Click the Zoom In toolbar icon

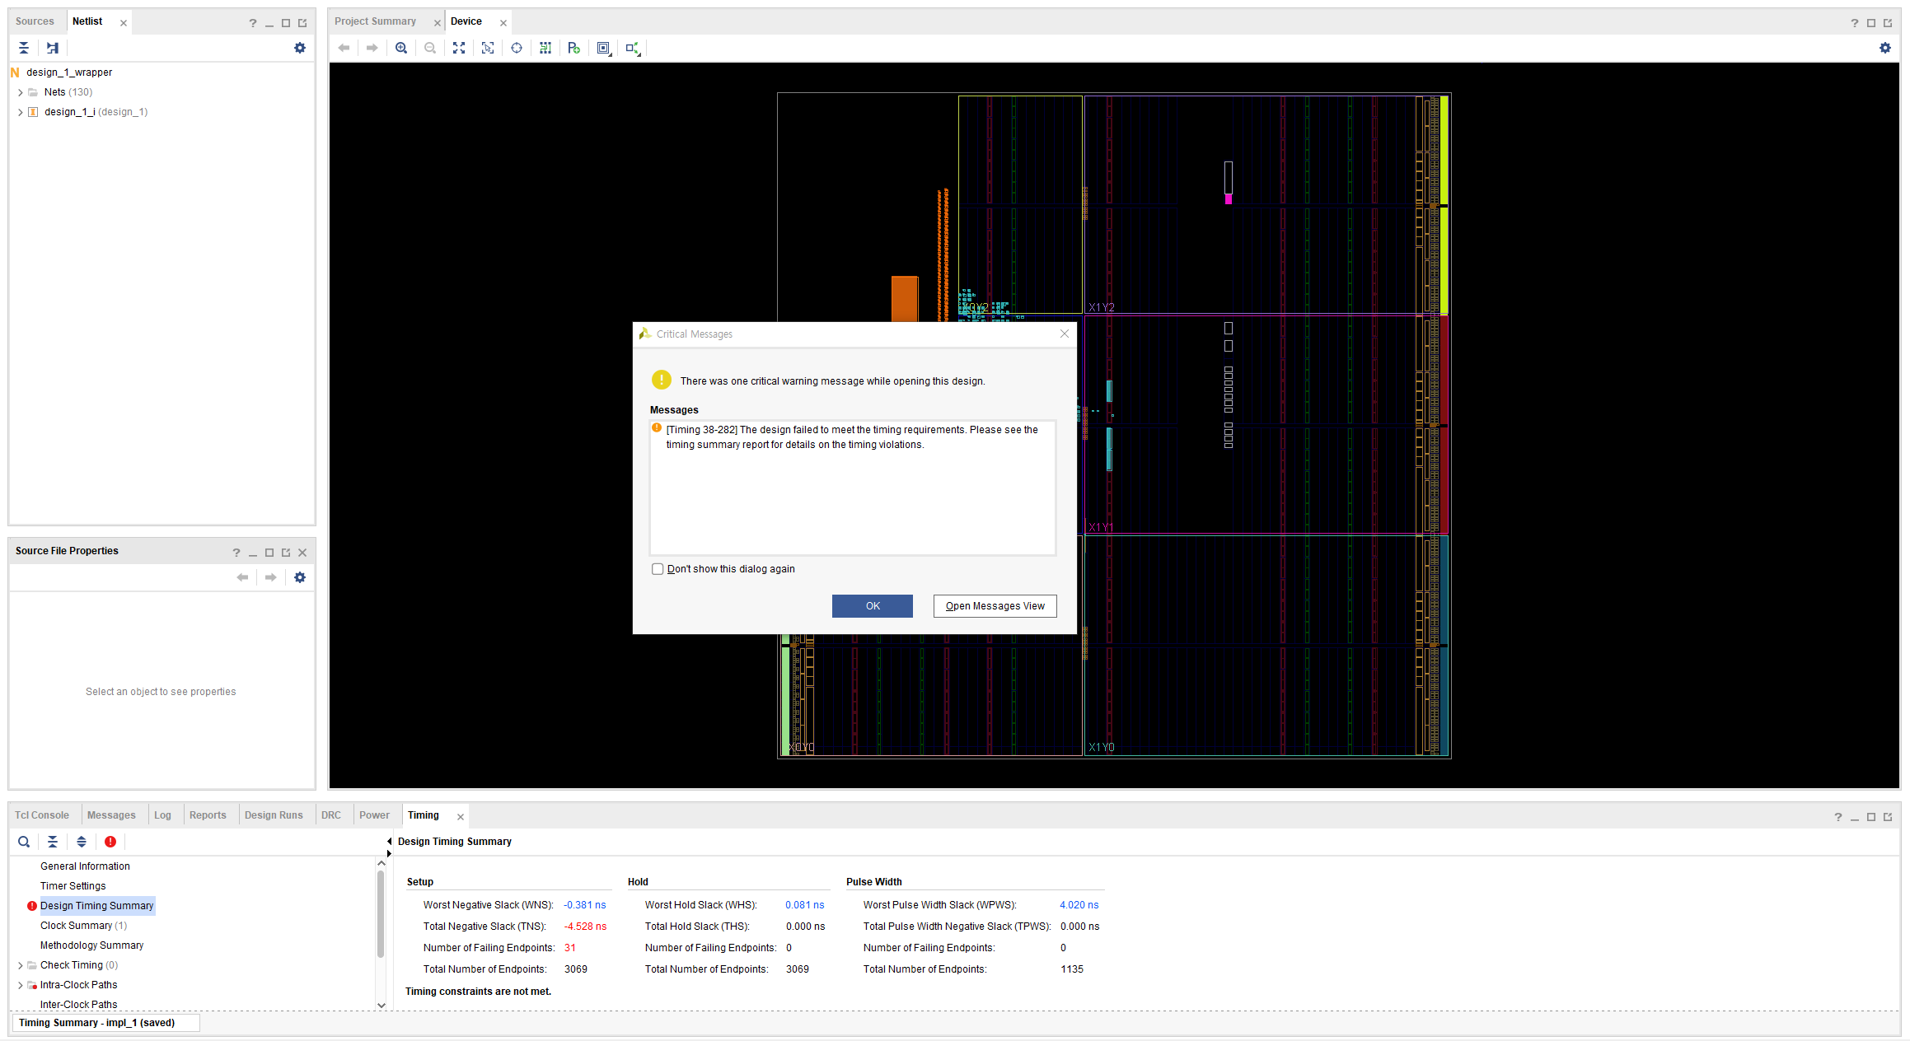coord(401,48)
